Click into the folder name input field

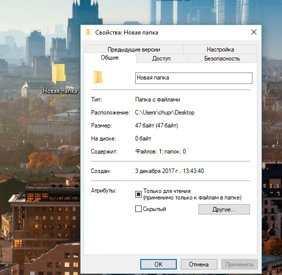194,78
